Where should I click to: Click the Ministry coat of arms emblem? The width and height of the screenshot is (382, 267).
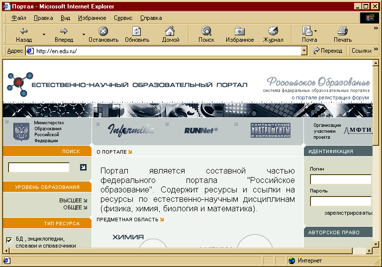(x=21, y=132)
